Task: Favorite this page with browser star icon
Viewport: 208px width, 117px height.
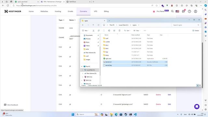Action: (x=157, y=6)
